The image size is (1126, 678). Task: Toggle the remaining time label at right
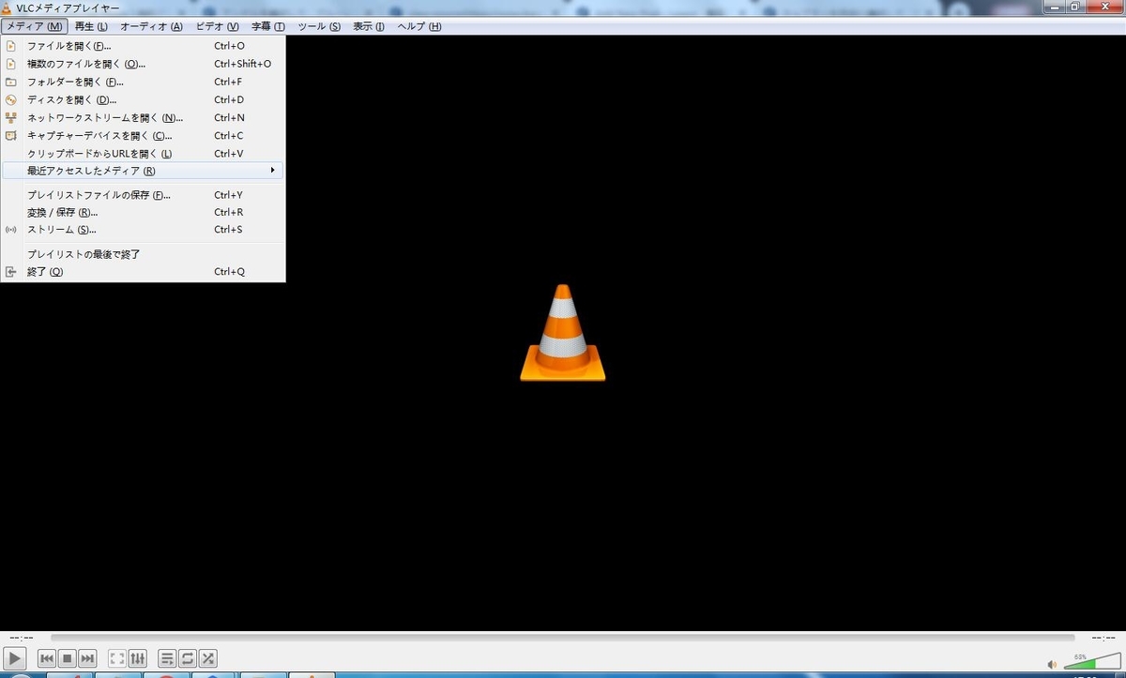pyautogui.click(x=1104, y=637)
